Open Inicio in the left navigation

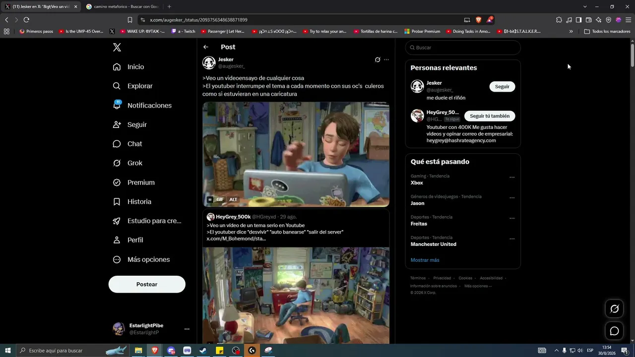point(128,67)
